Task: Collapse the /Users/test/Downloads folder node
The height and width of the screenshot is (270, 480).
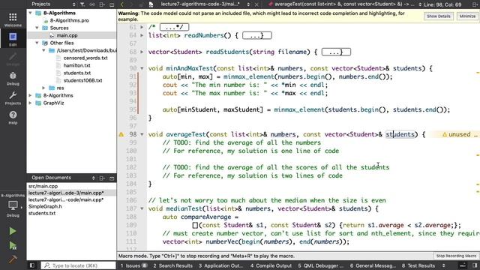Action: point(43,50)
